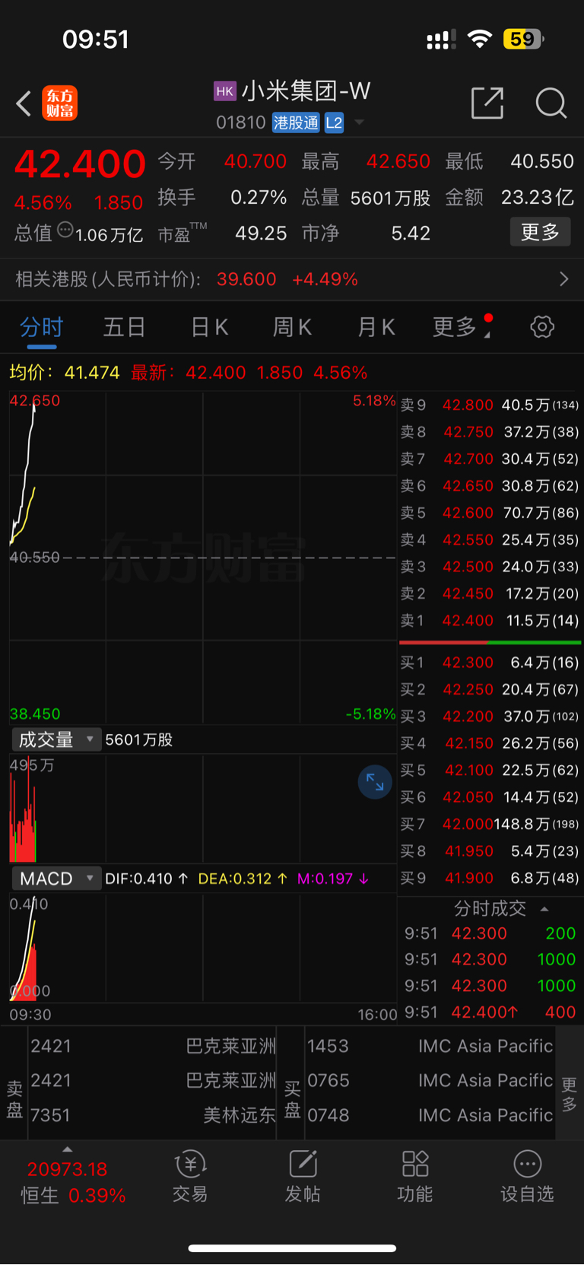Tap the buy/sell ratio red-green bar
584x1265 pixels.
pyautogui.click(x=490, y=643)
